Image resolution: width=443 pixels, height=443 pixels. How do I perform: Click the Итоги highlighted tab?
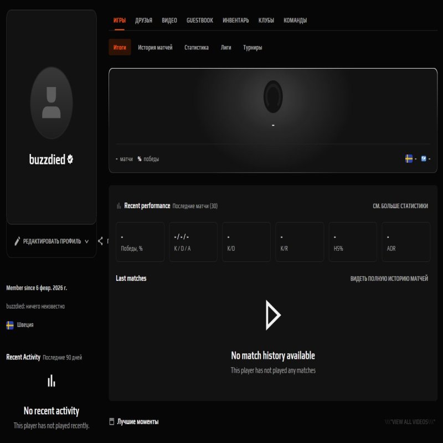click(x=120, y=48)
